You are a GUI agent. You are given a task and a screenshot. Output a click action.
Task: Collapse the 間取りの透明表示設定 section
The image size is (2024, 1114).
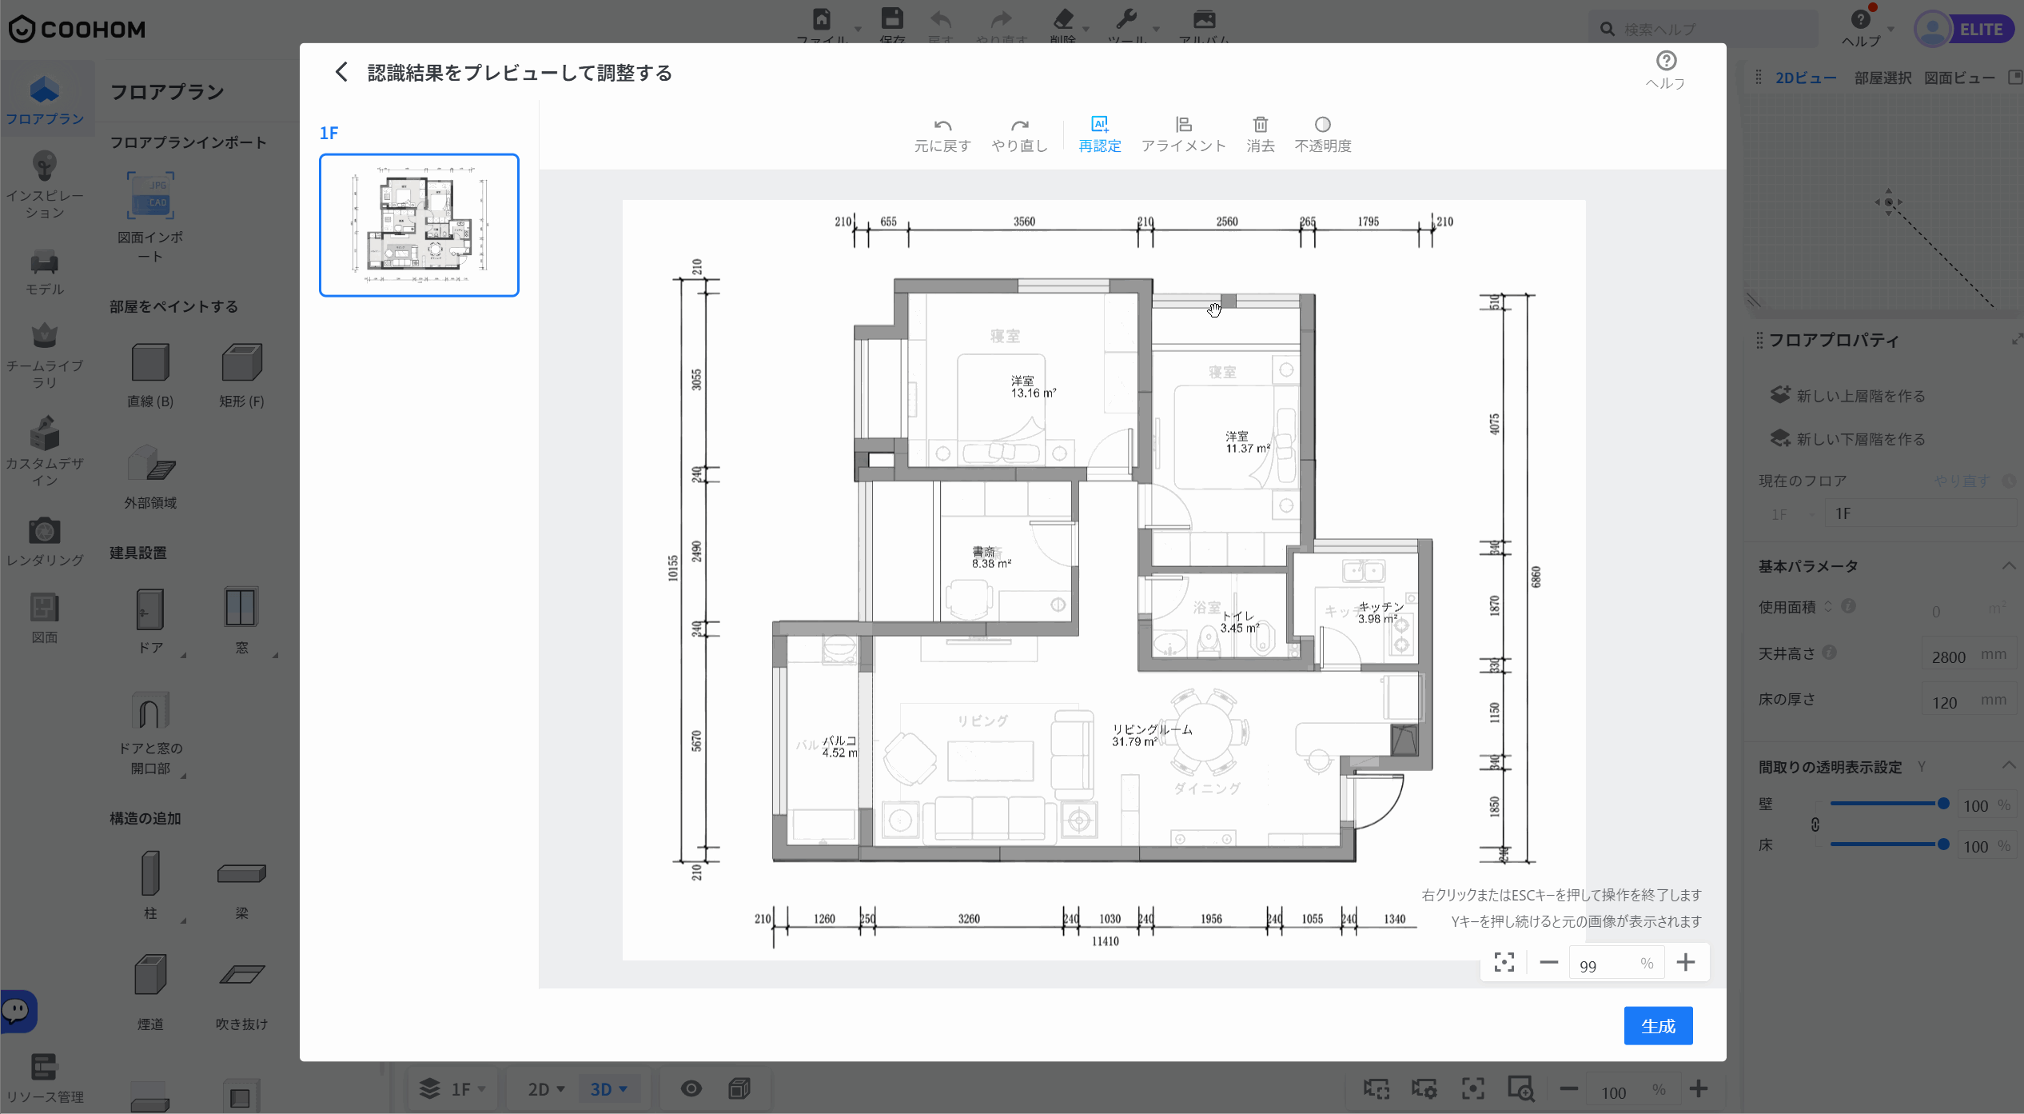(x=2008, y=765)
